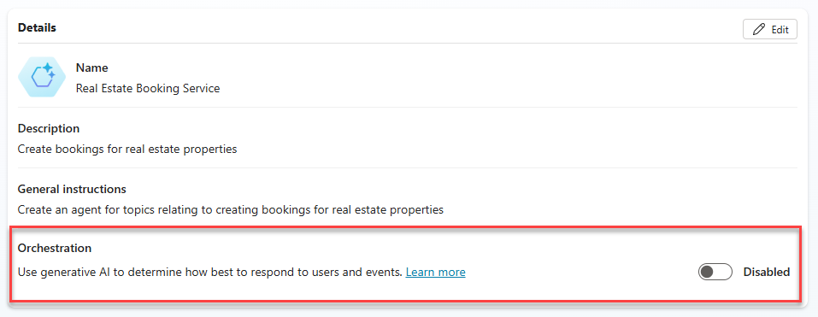818x317 pixels.
Task: Click the General instructions heading
Action: [72, 189]
